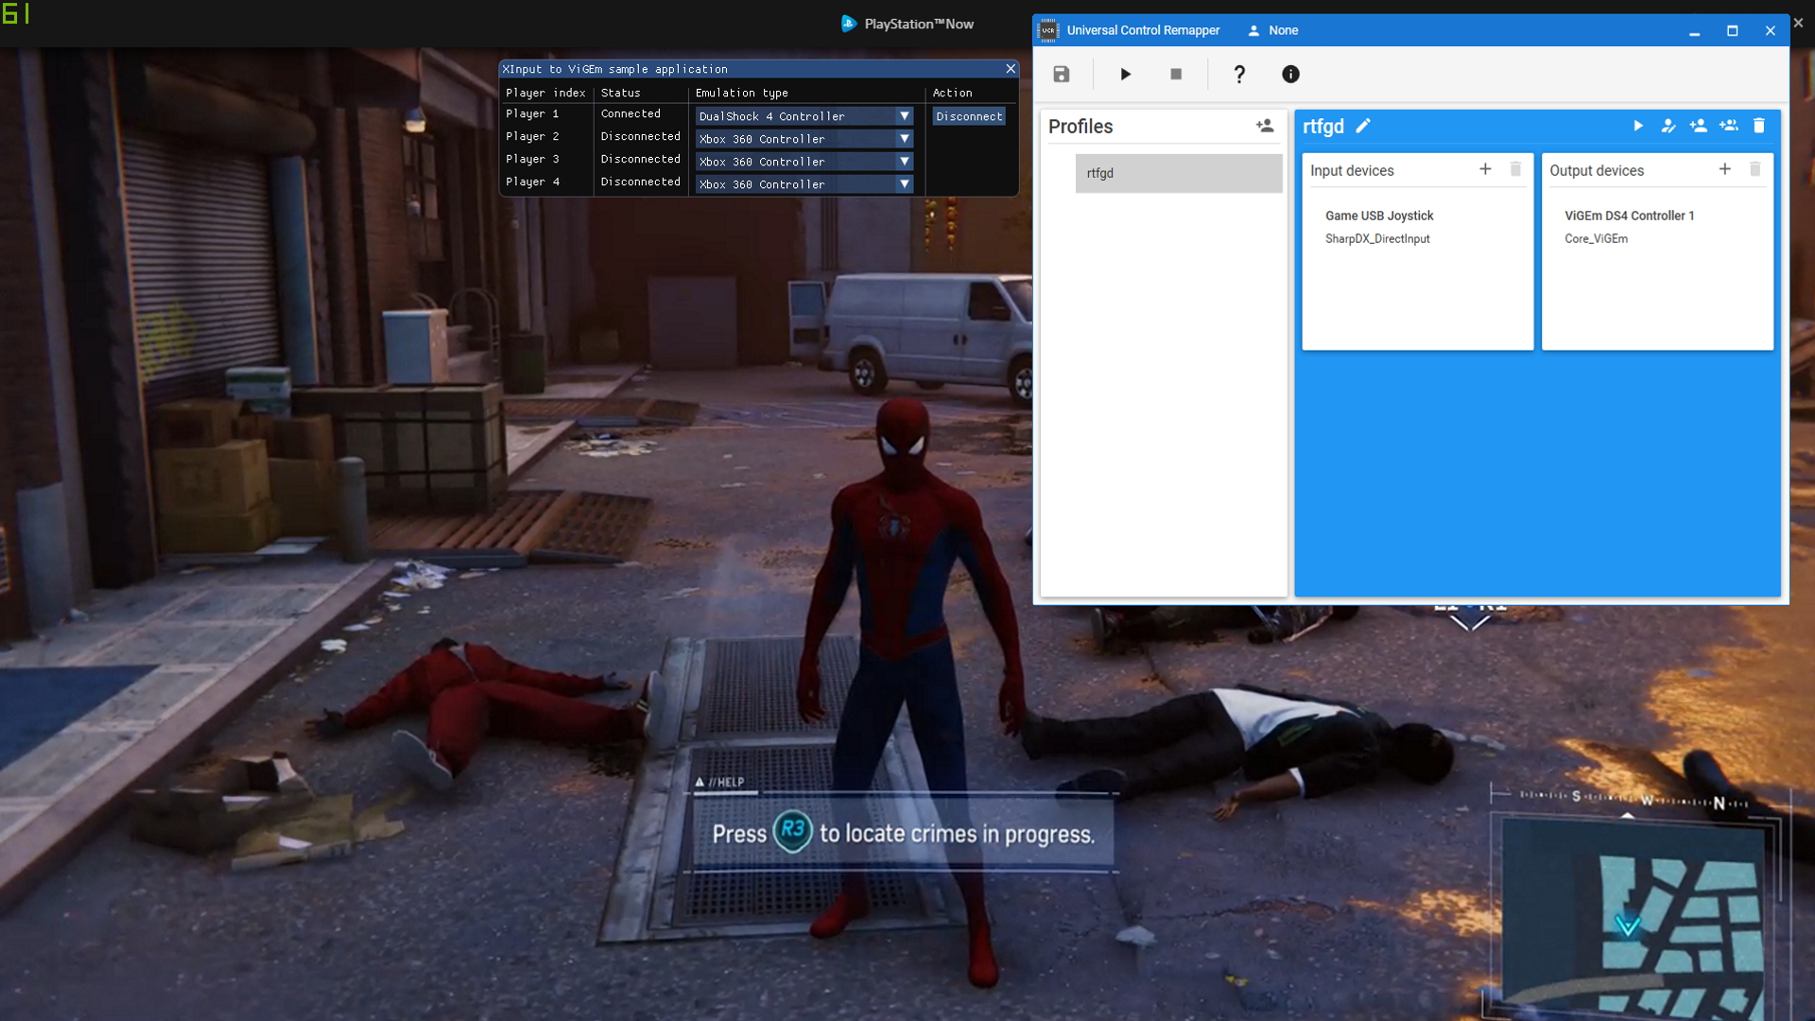Viewport: 1815px width, 1021px height.
Task: Open Player 4 emulation type dropdown
Action: click(x=905, y=184)
